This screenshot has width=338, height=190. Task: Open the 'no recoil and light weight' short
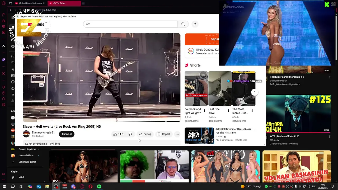point(196,88)
